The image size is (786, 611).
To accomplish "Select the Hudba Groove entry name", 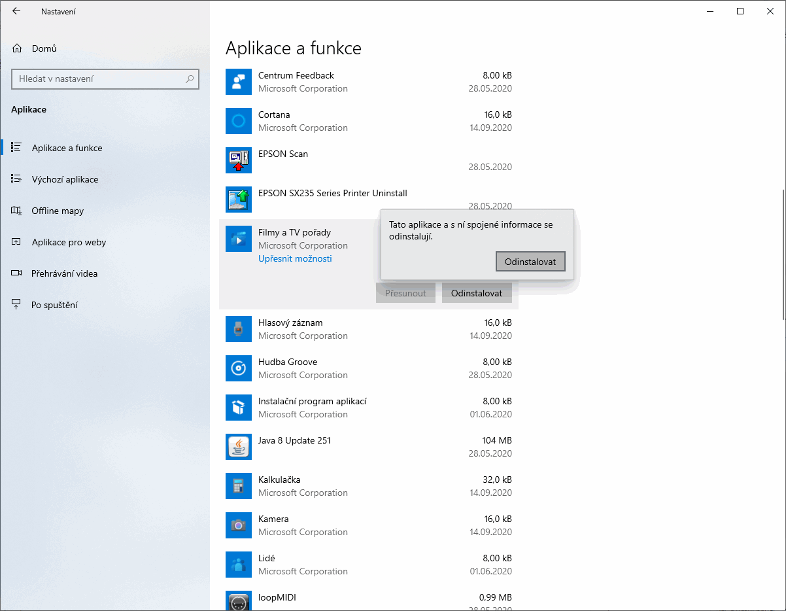I will tap(288, 362).
